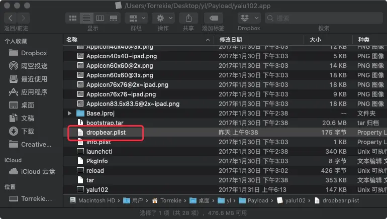Switch to column view mode

point(100,18)
